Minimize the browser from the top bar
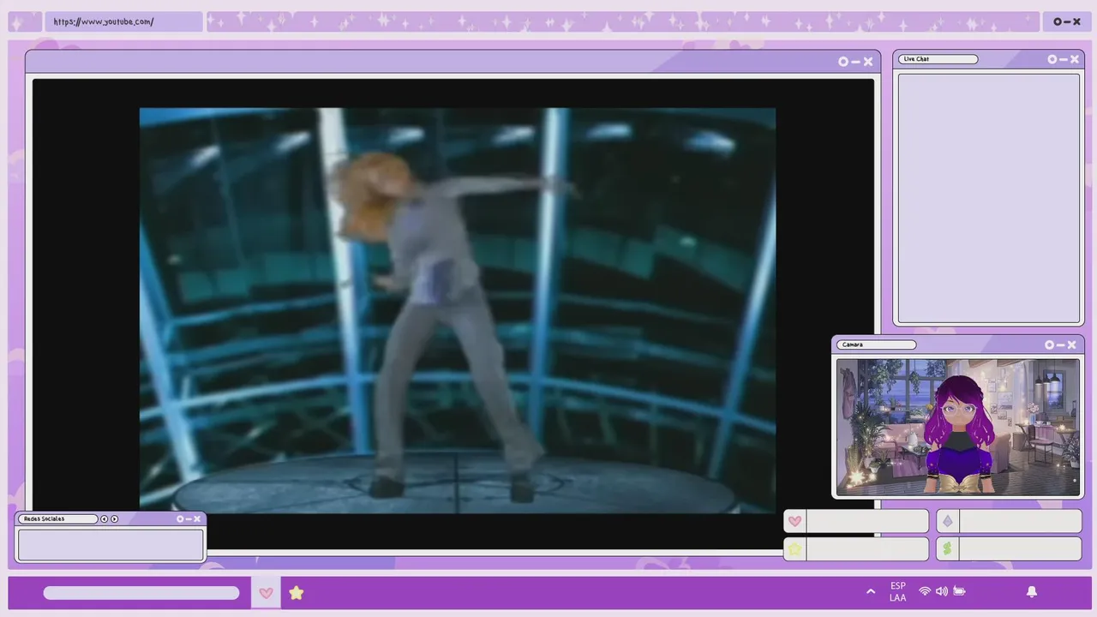 tap(1068, 21)
